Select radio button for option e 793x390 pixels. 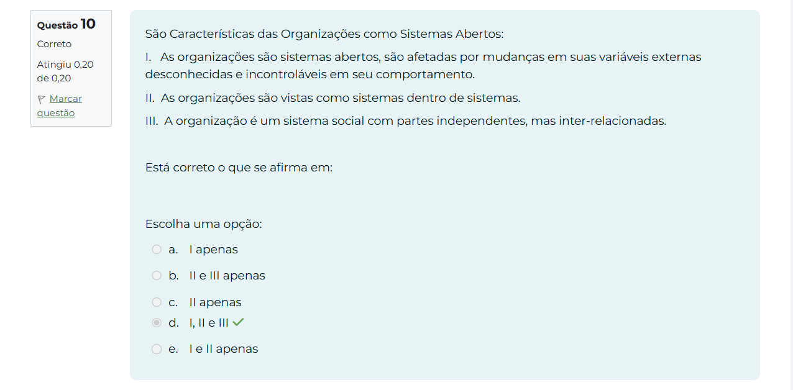(157, 349)
